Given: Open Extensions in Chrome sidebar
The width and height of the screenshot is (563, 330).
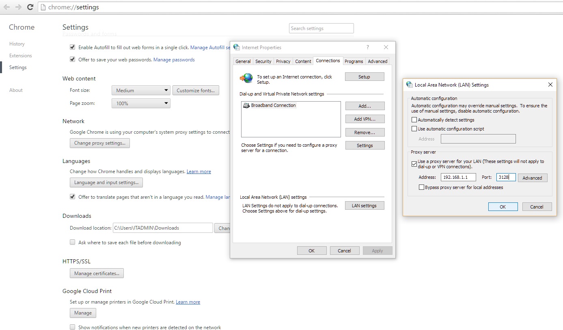Looking at the screenshot, I should 21,56.
